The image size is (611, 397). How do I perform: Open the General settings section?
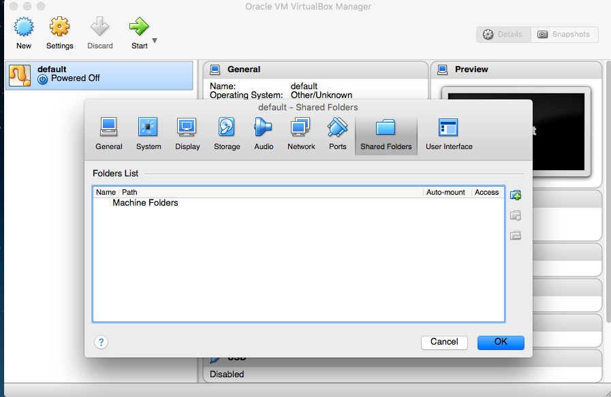[x=109, y=134]
